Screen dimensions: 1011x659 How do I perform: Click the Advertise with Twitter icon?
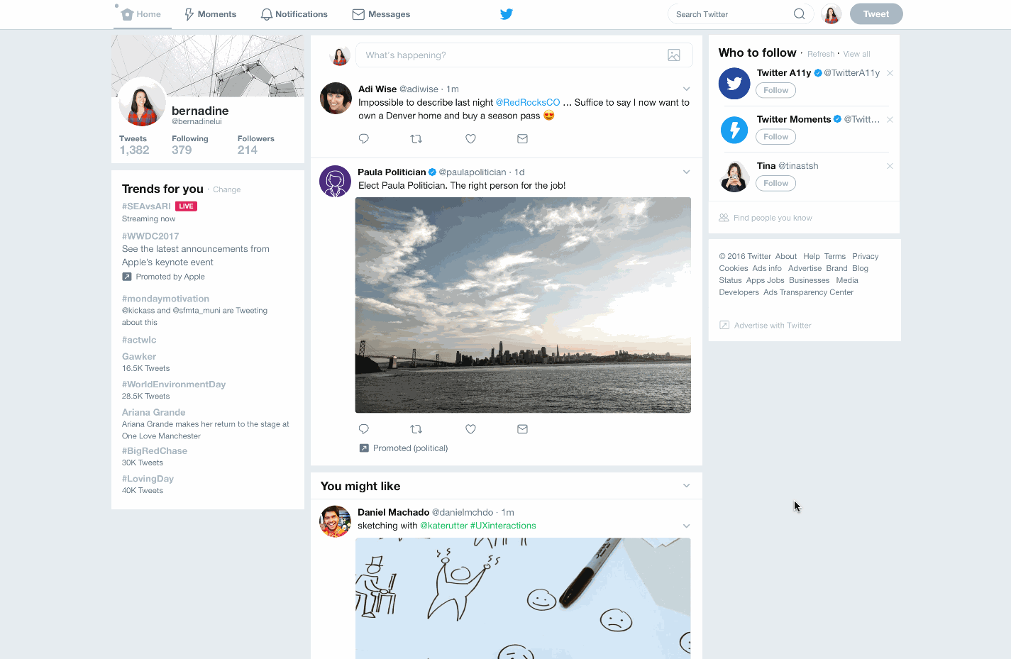pos(724,326)
